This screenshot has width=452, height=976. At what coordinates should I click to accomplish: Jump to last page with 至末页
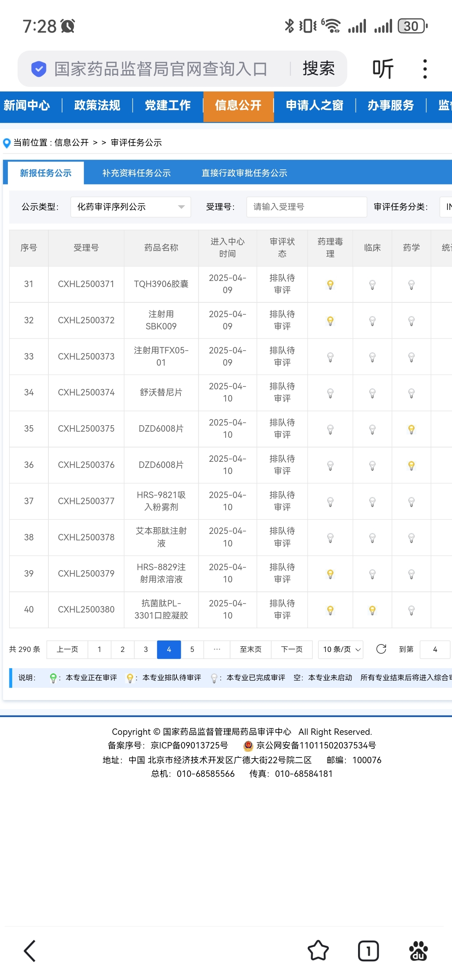[250, 649]
